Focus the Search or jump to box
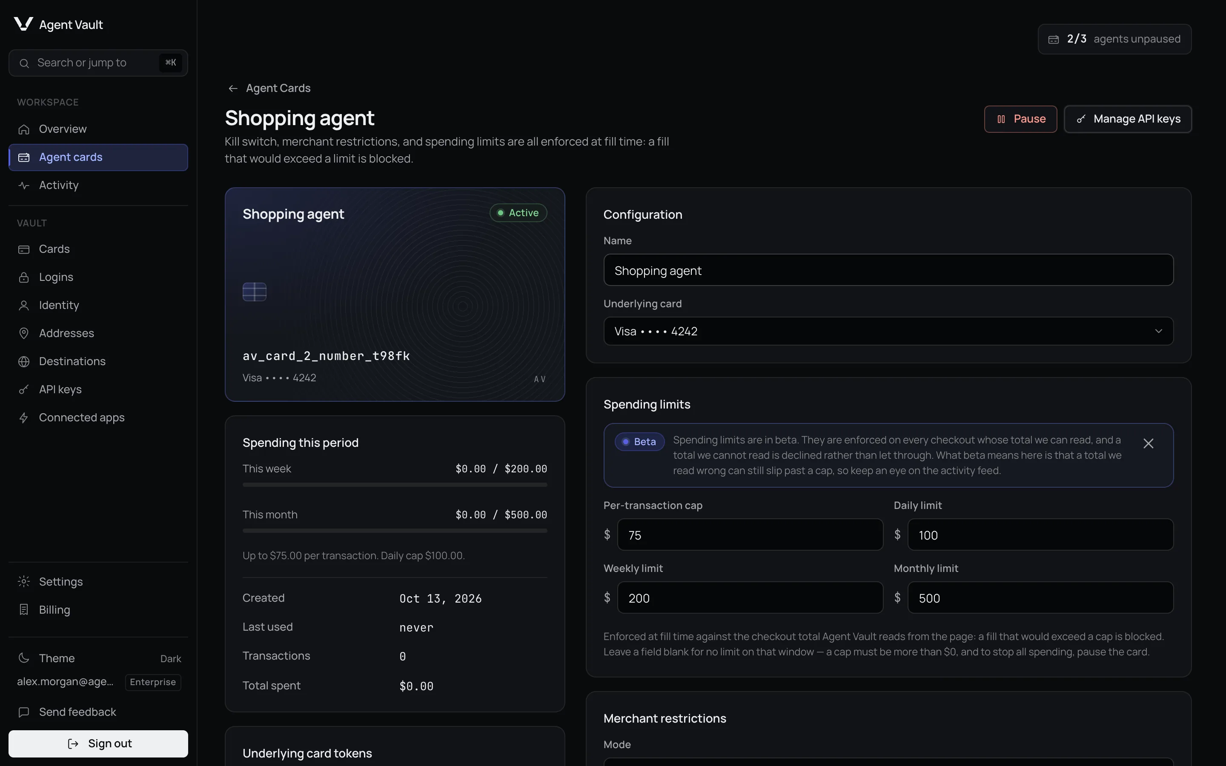Viewport: 1226px width, 766px height. [x=98, y=63]
